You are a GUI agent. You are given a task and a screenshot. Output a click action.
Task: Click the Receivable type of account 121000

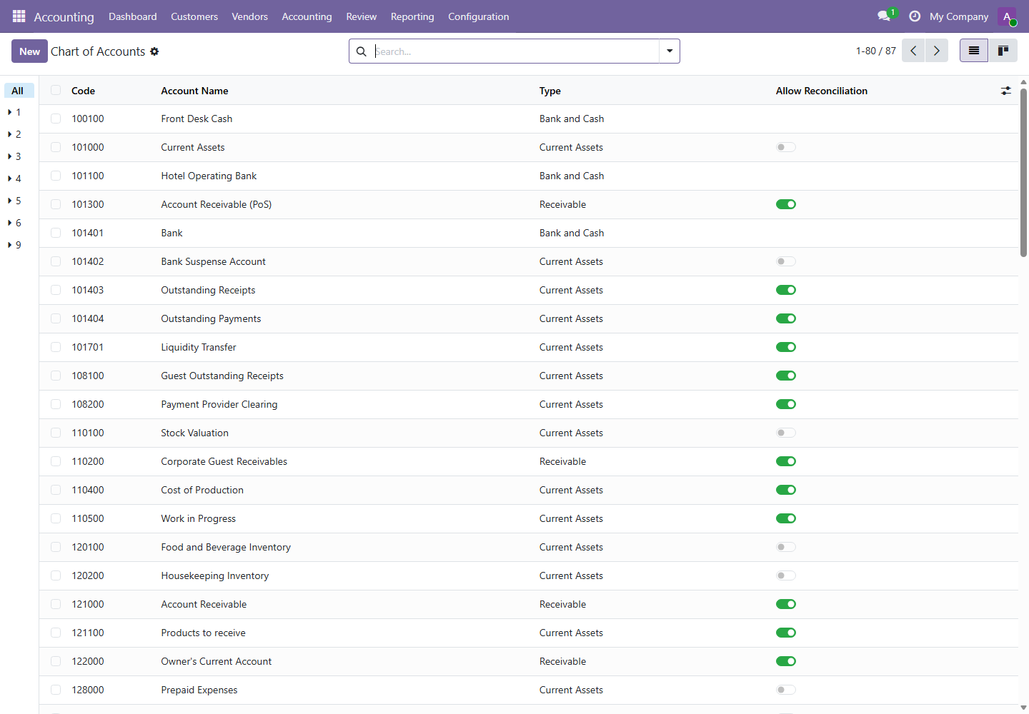(563, 604)
